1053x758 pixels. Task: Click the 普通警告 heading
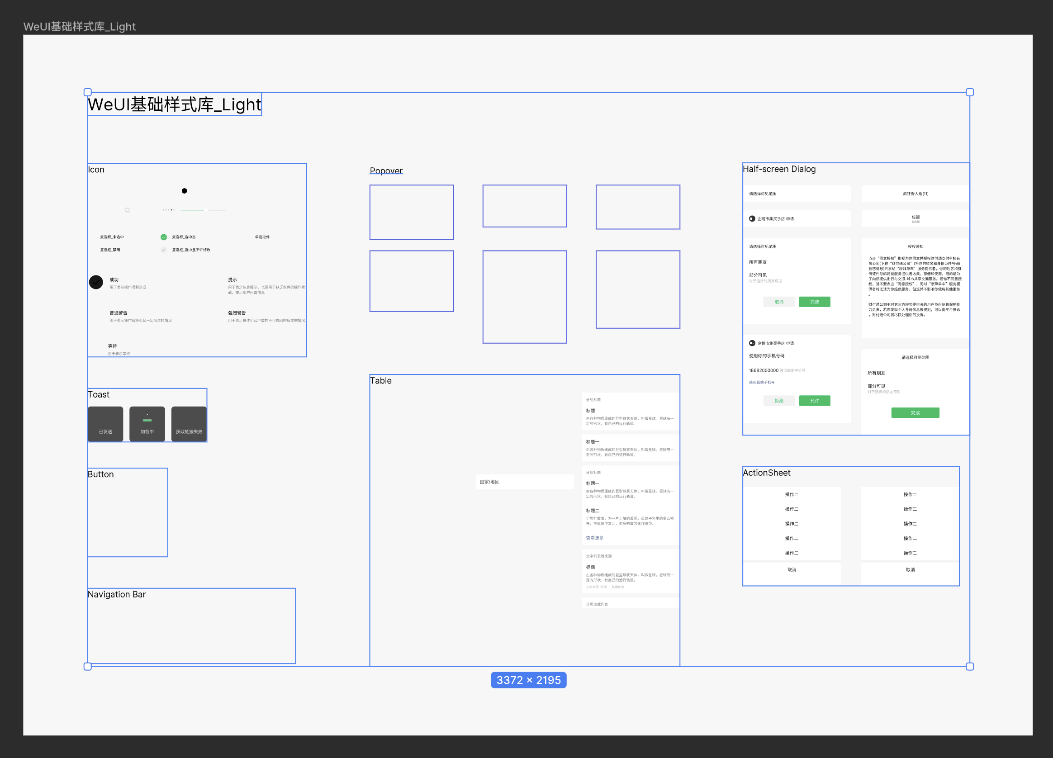(x=119, y=313)
